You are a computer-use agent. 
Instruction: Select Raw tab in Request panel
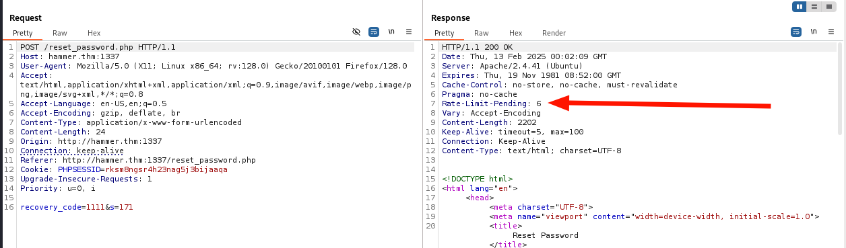coord(60,33)
